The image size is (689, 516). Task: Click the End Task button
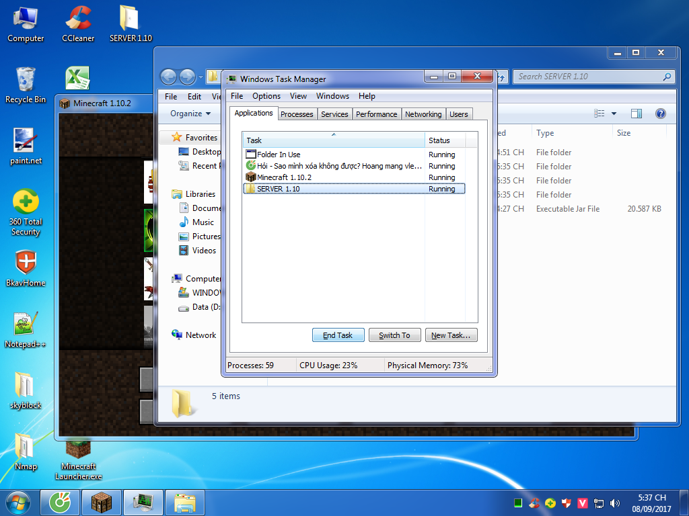(x=338, y=335)
